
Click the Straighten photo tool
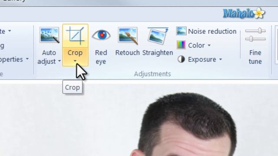158,42
